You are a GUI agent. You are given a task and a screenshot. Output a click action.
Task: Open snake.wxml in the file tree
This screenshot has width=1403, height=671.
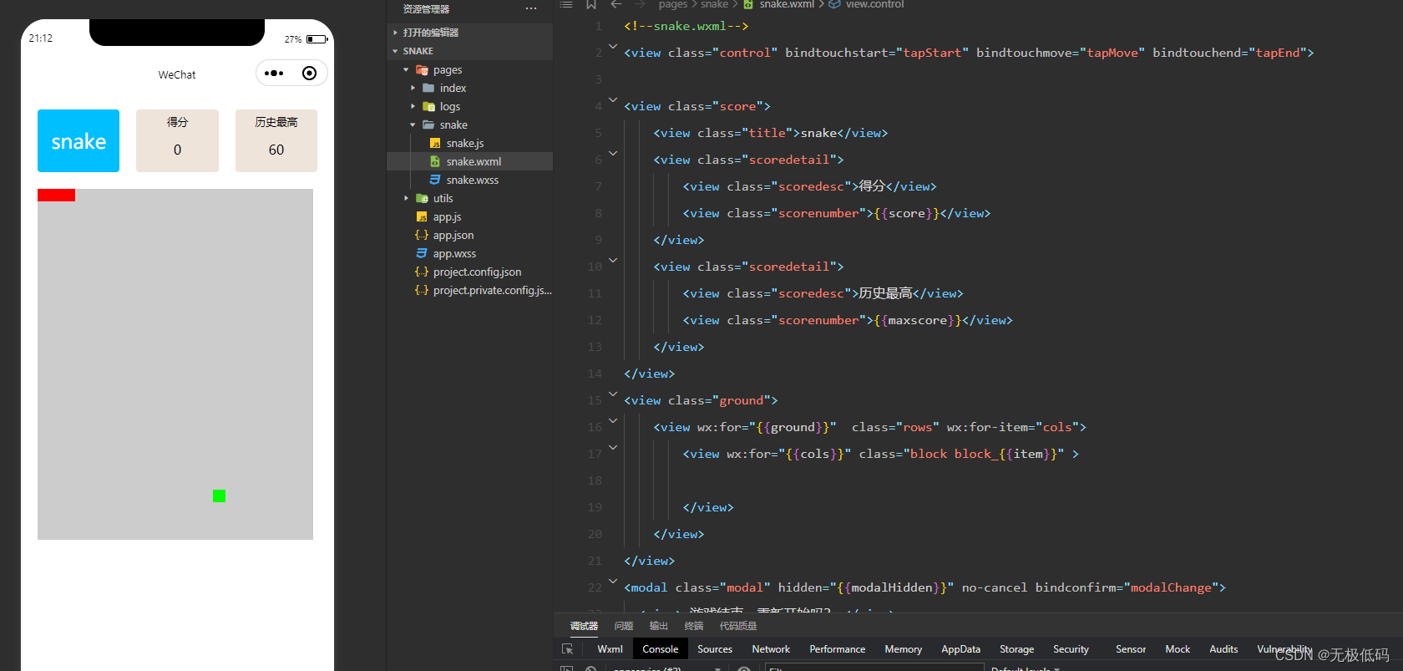pyautogui.click(x=469, y=162)
